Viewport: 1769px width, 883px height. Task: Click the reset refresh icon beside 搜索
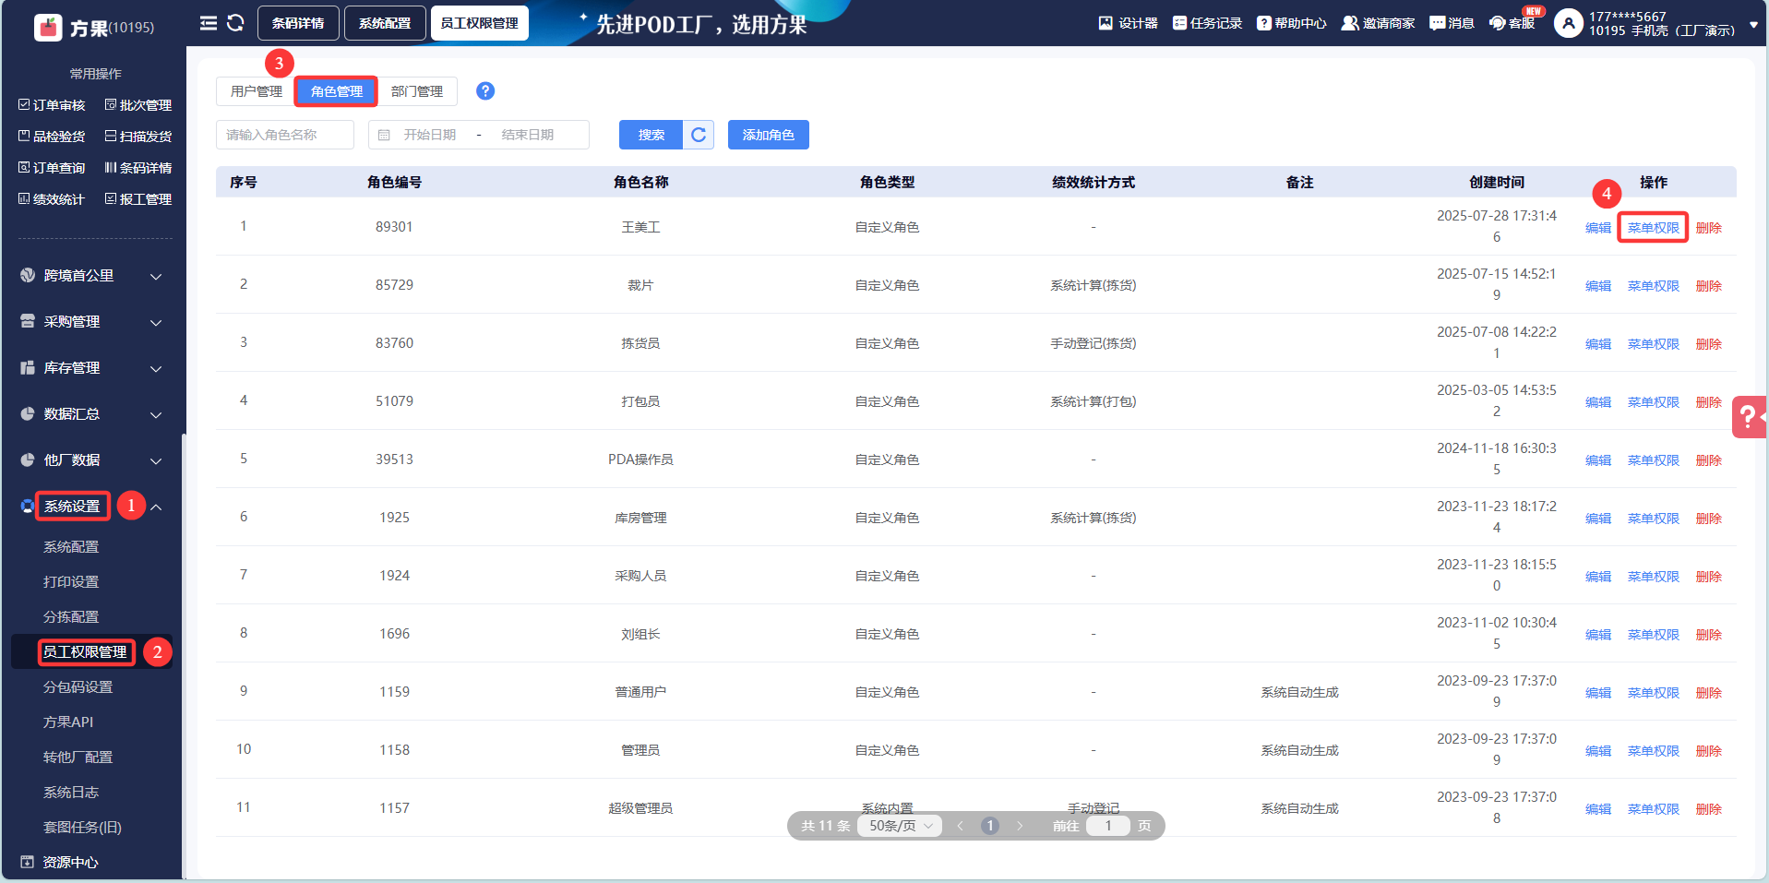point(699,135)
